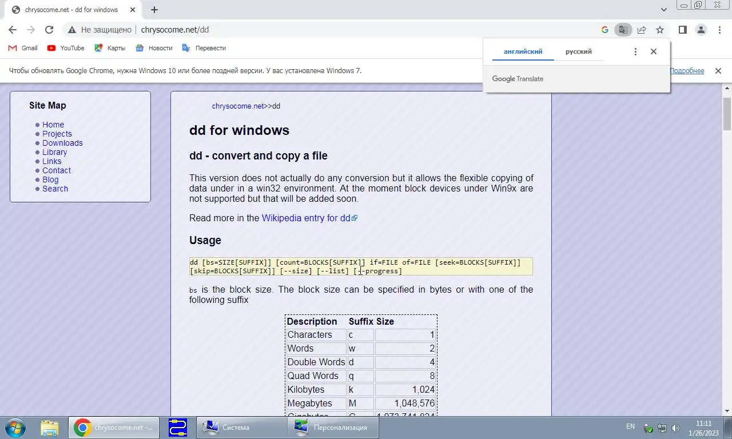Open Downloads in Site Map

[62, 143]
